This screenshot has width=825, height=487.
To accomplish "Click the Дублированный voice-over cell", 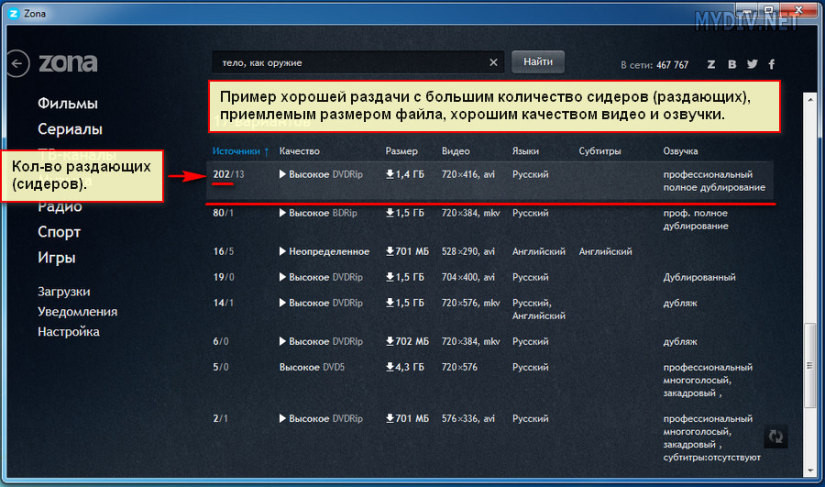I will click(699, 278).
